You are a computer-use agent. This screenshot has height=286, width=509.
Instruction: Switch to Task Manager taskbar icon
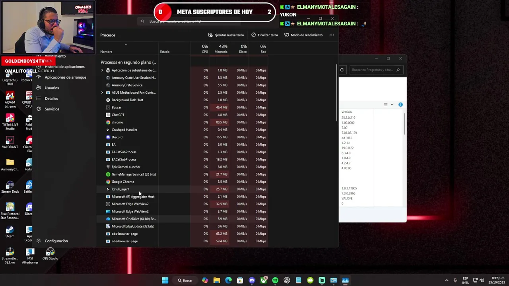[x=345, y=280]
